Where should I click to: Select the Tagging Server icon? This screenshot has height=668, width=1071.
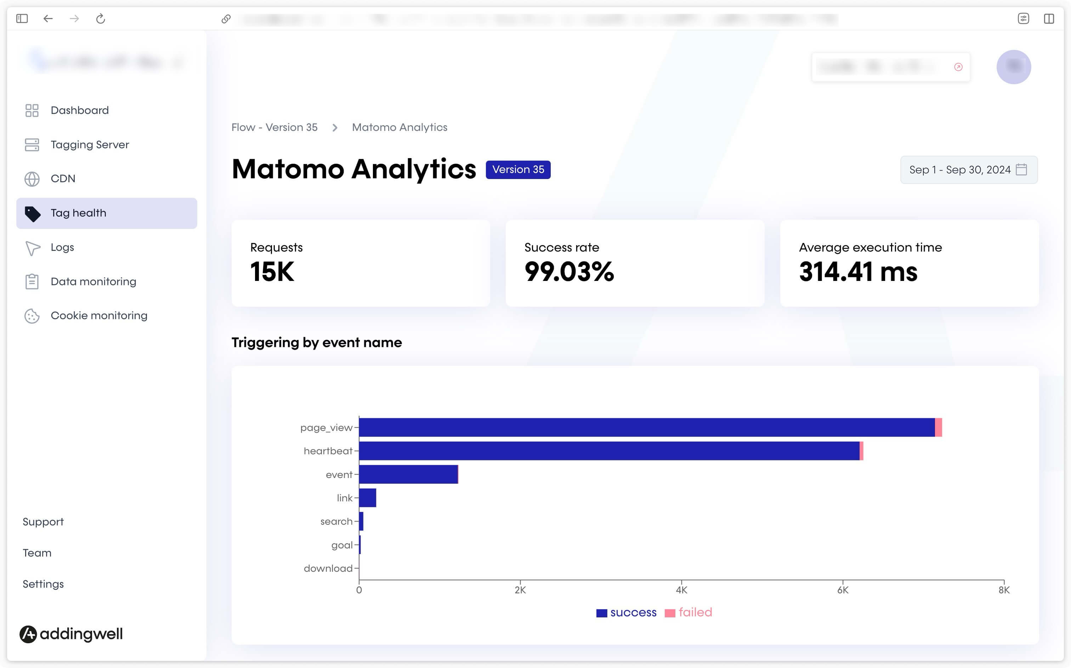click(x=31, y=145)
